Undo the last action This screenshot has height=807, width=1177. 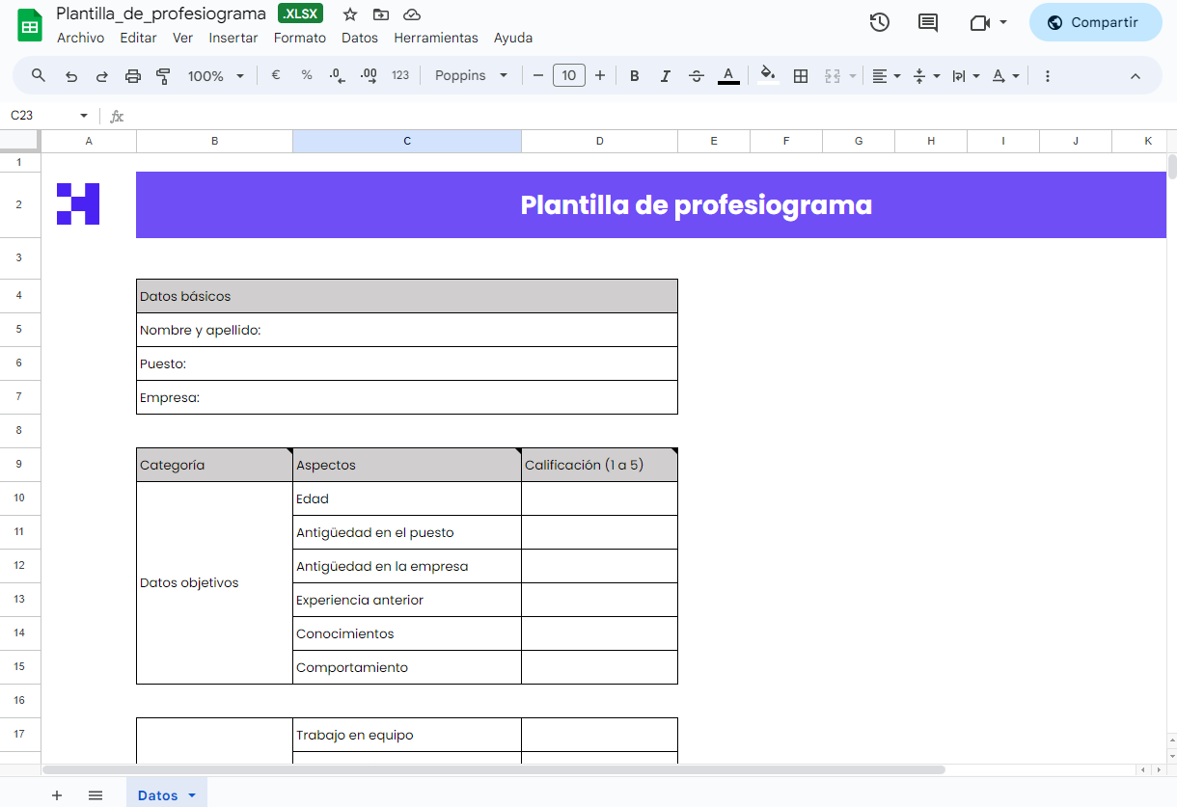point(70,75)
